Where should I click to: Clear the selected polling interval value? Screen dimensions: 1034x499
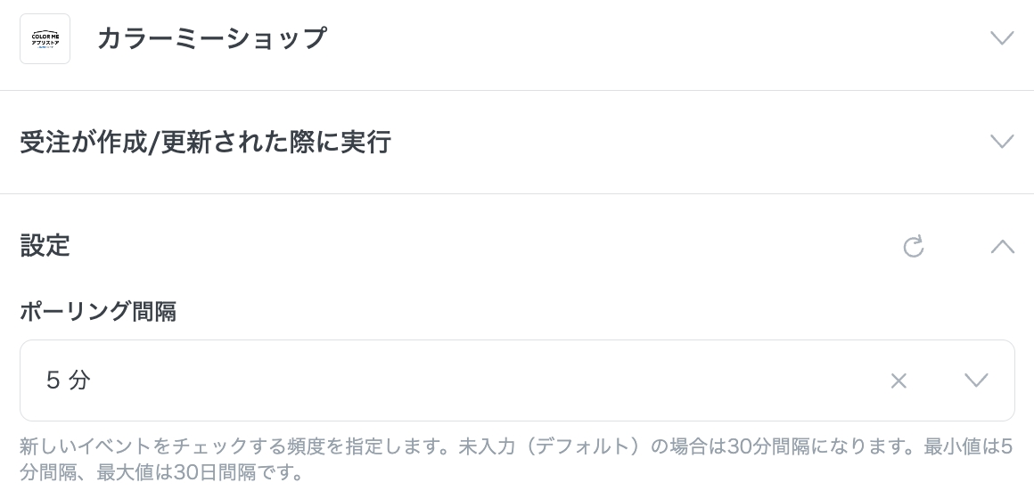pos(899,380)
